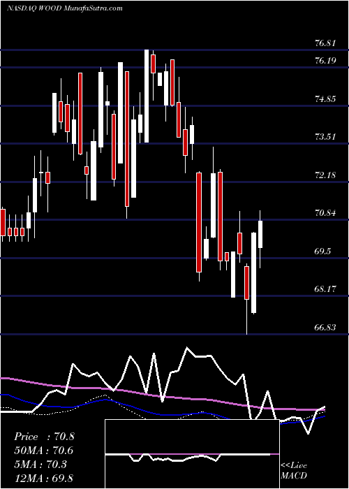The width and height of the screenshot is (349, 489).
Task: Click the Price : 70.8 readout
Action: pyautogui.click(x=44, y=437)
